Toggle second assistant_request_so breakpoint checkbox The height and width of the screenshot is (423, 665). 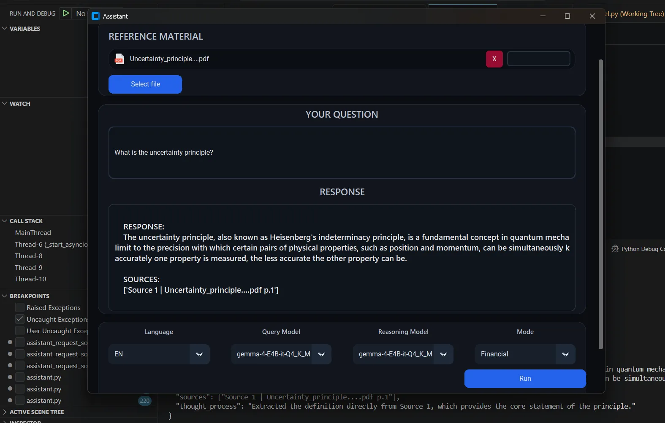(x=20, y=354)
